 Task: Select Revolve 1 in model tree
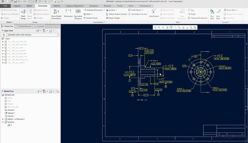(10, 110)
